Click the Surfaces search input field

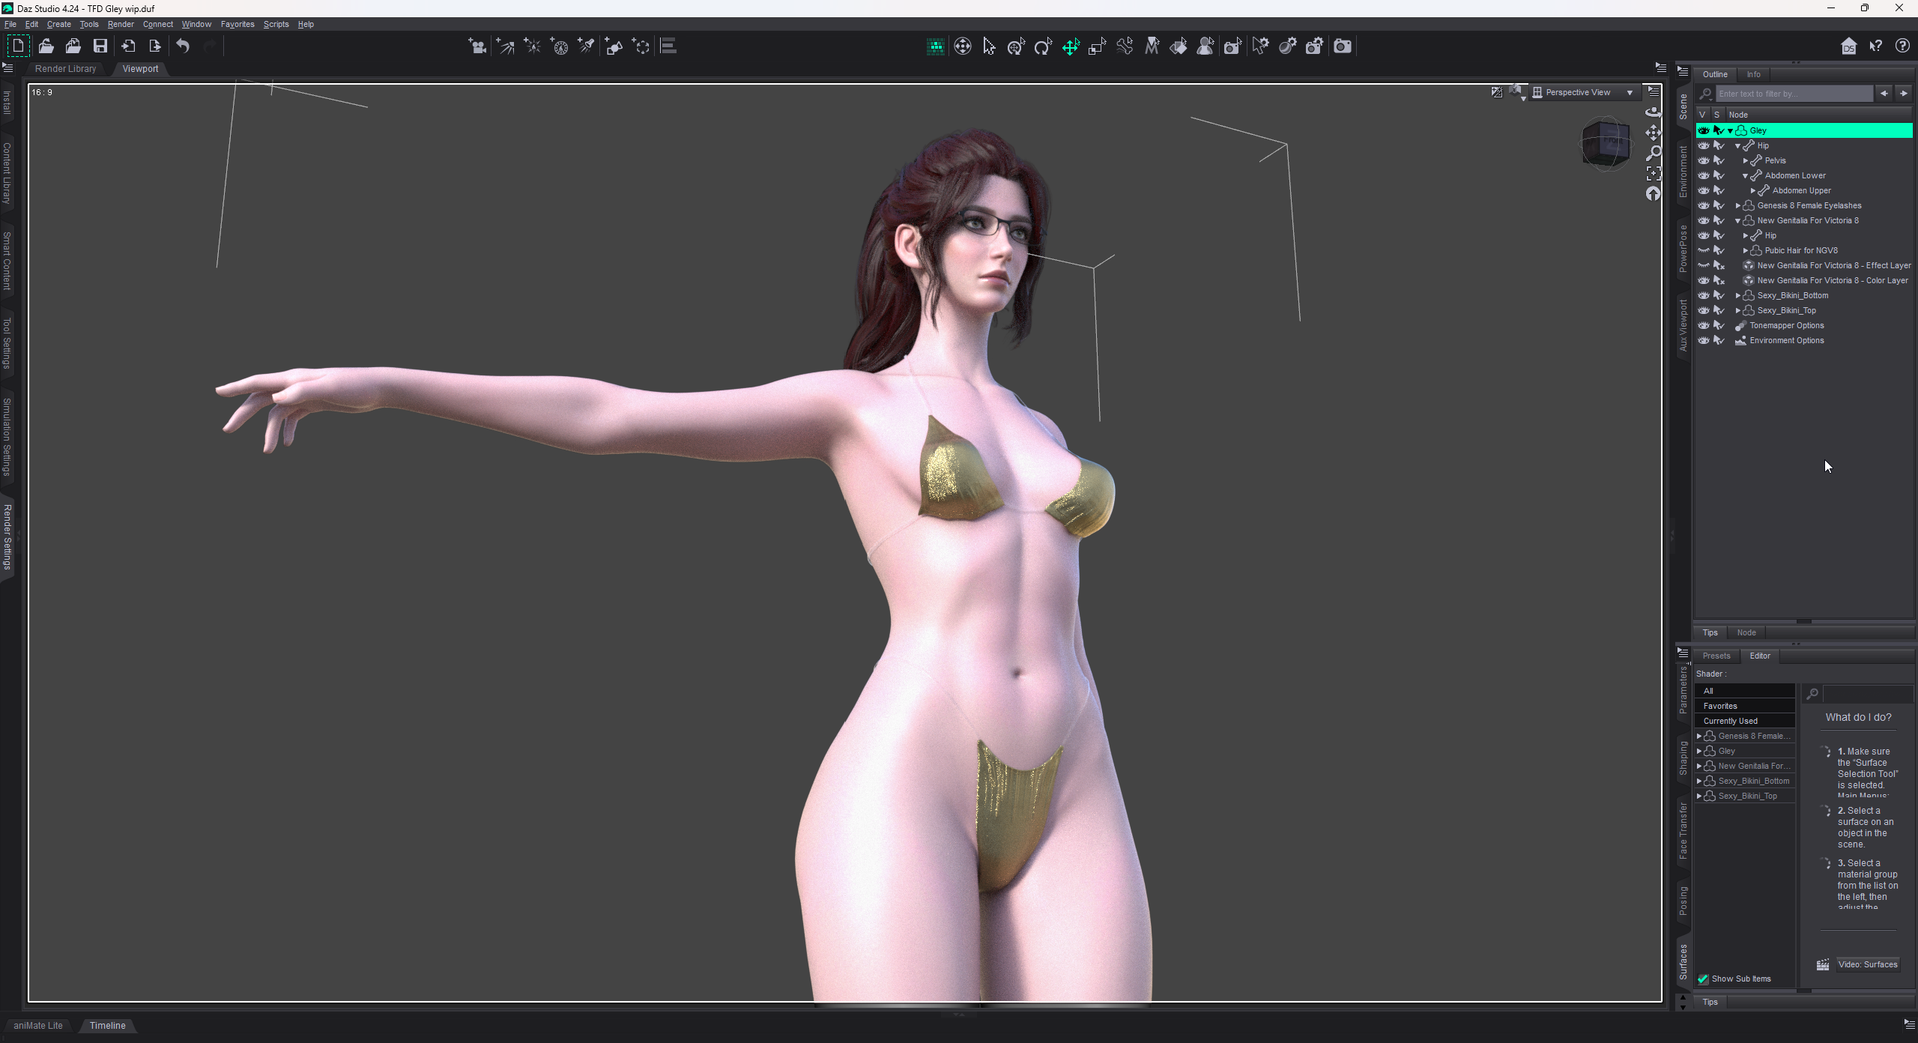1867,694
